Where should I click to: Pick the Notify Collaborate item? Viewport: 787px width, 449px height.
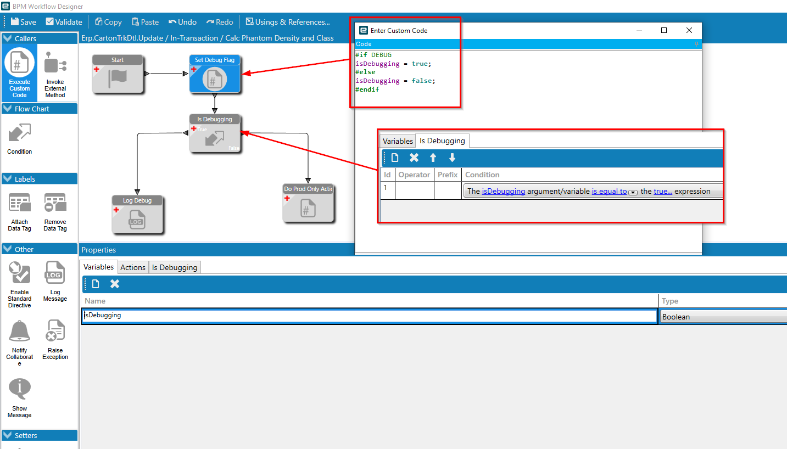[20, 343]
